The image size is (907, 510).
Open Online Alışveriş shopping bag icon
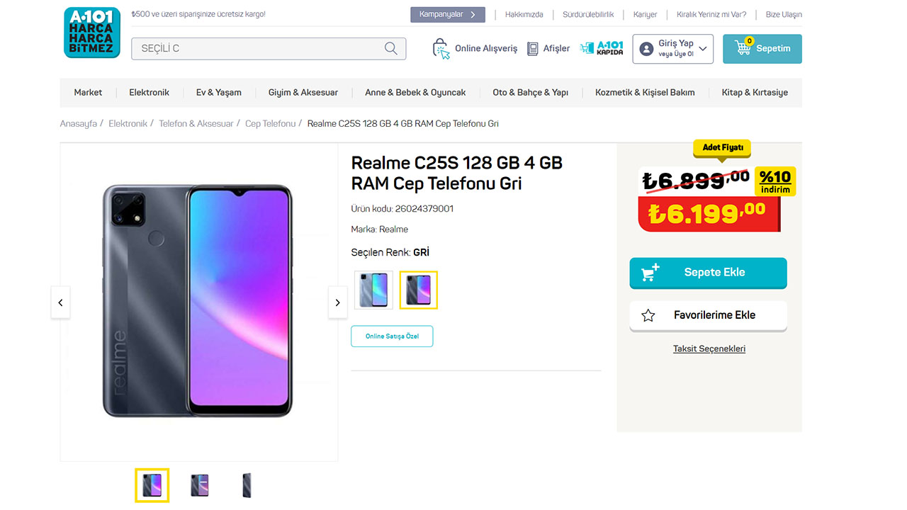[441, 49]
